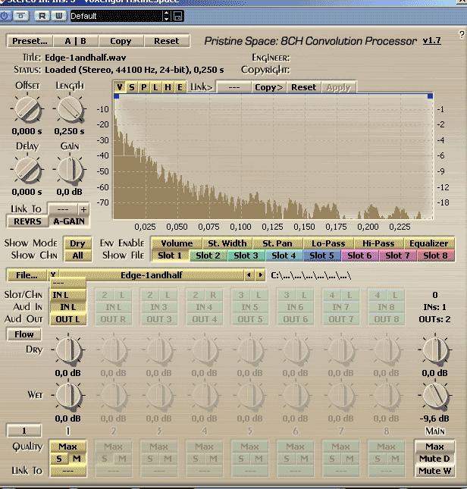The image size is (467, 489).
Task: Switch to Slot 2
Action: click(x=208, y=255)
